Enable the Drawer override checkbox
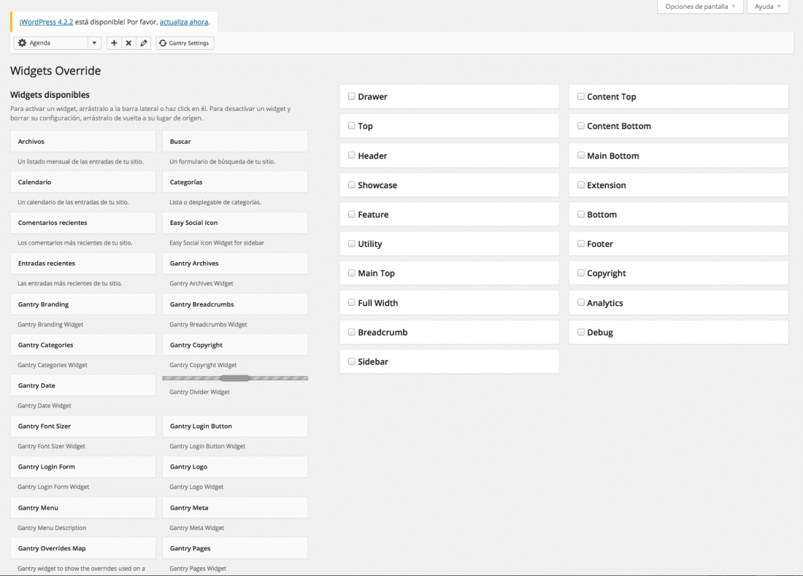The height and width of the screenshot is (576, 803). 352,96
